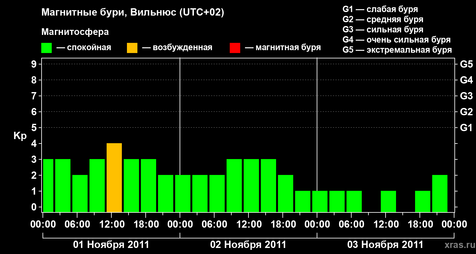
Task: Click the '18:00' tick label above 02 Ноября
Action: click(x=283, y=224)
